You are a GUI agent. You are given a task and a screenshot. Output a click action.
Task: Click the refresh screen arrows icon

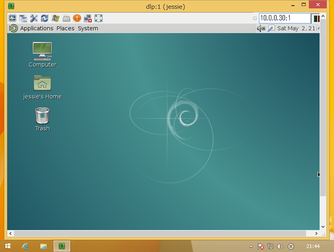[x=45, y=18]
